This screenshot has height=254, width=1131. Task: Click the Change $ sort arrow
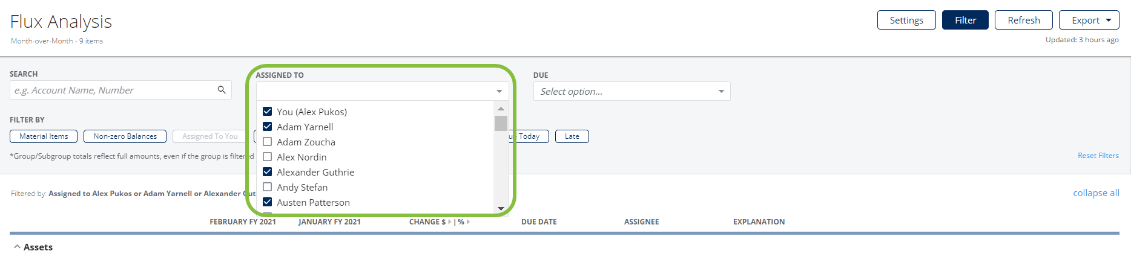(x=449, y=222)
